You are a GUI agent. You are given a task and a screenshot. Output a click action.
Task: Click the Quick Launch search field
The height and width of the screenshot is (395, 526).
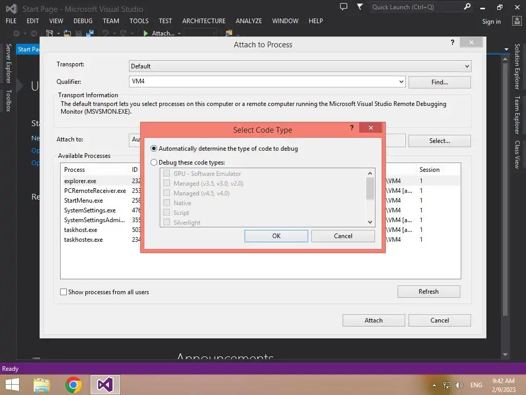coord(416,7)
